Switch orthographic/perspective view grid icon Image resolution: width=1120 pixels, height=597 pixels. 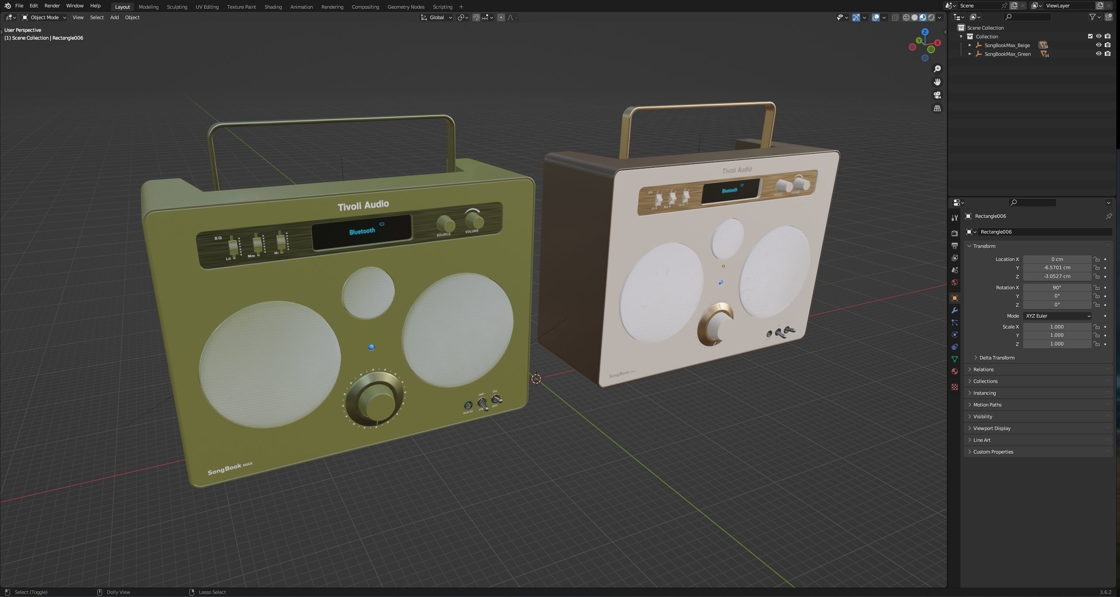pyautogui.click(x=937, y=108)
